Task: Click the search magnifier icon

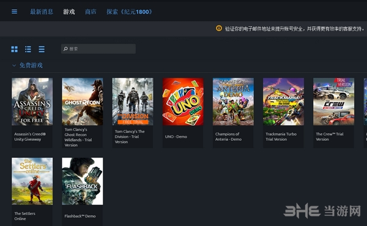Action: [65, 49]
